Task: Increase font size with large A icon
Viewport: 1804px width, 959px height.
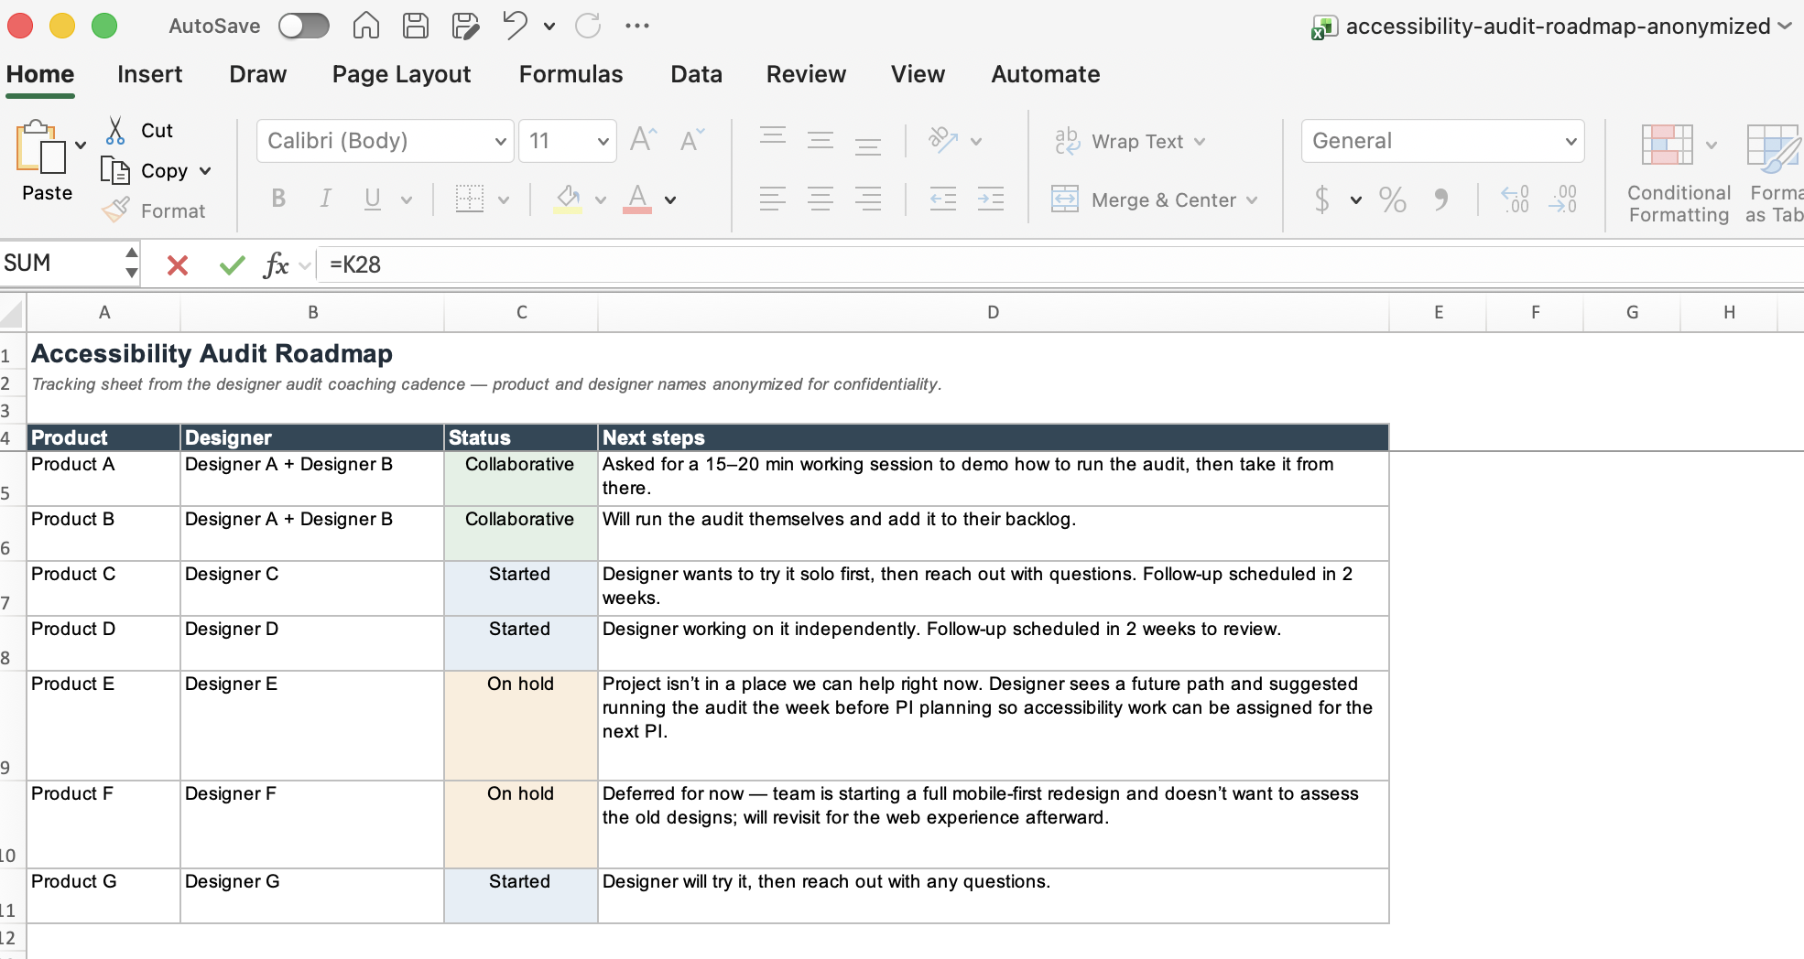Action: pyautogui.click(x=644, y=140)
